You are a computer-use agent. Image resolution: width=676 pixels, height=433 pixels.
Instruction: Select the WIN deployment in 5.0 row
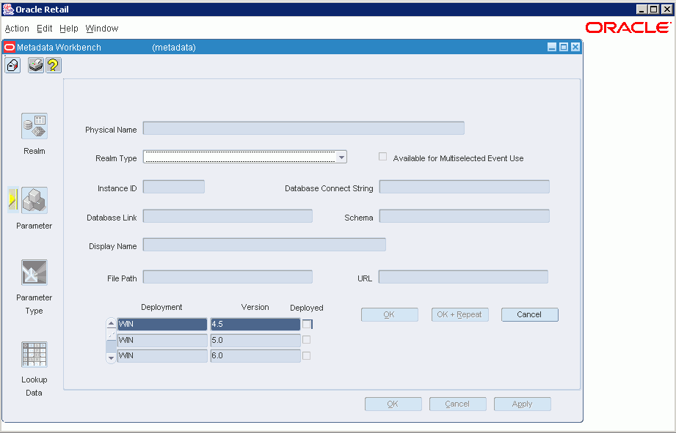(x=162, y=340)
